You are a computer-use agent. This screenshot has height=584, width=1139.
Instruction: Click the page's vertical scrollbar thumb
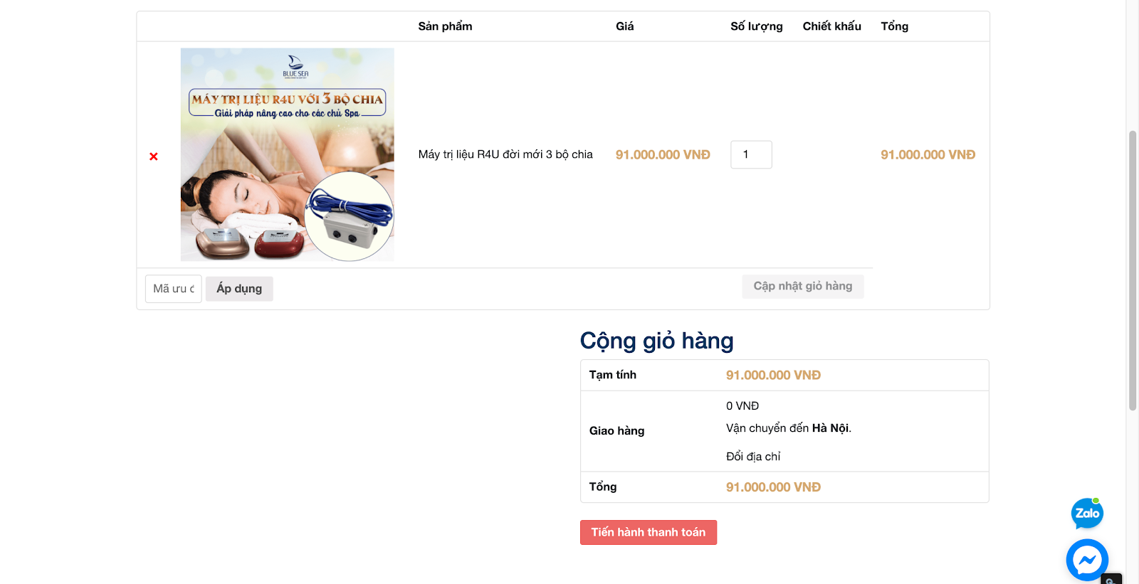(1133, 270)
